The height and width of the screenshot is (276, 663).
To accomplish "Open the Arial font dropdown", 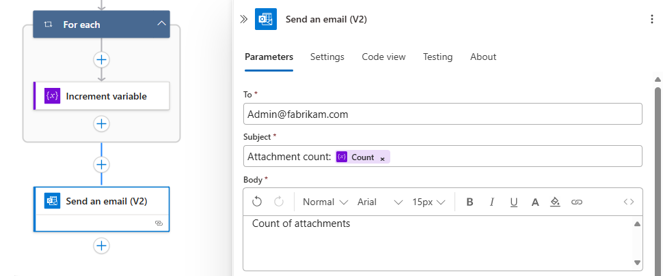I will 380,202.
